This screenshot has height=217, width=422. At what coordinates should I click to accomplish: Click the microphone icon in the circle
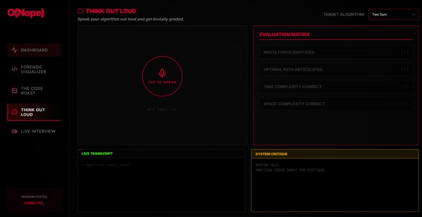[x=162, y=73]
